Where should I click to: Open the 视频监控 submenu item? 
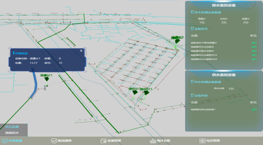click(x=12, y=133)
